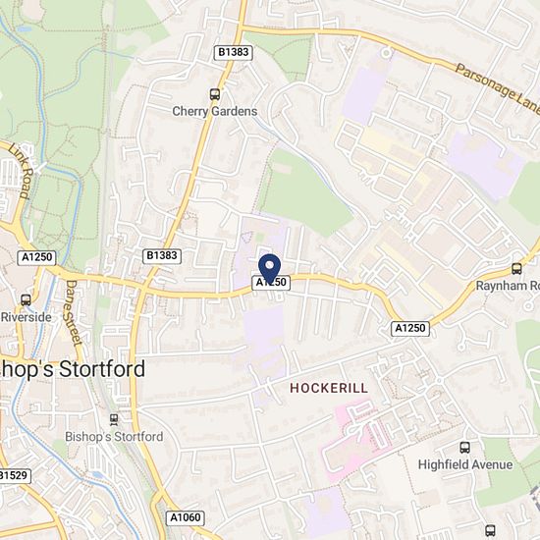Screen dimensions: 540x540
Task: Click the B1529 road shield
Action: 14,476
